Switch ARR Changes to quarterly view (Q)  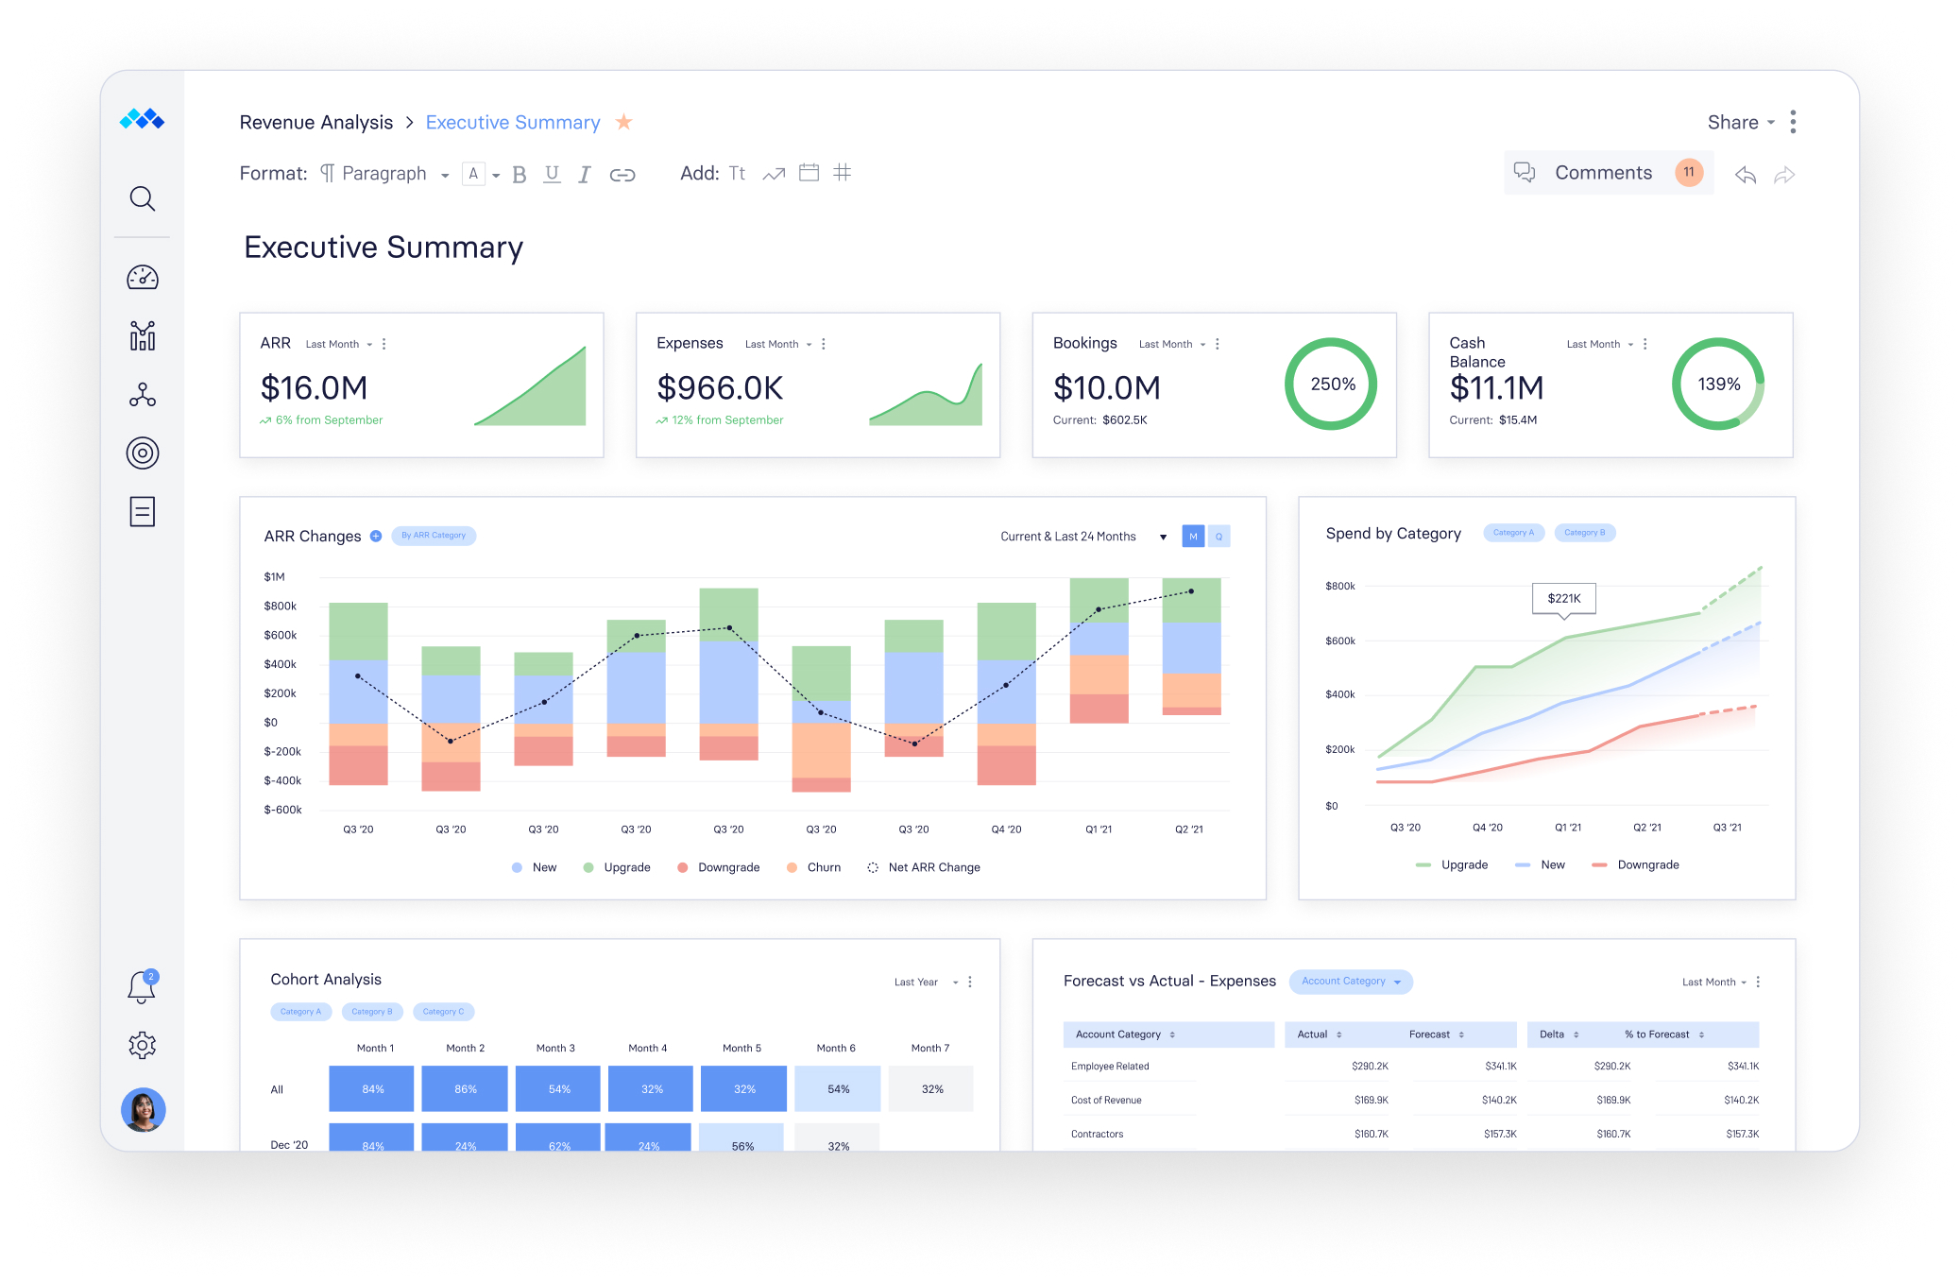[1219, 537]
